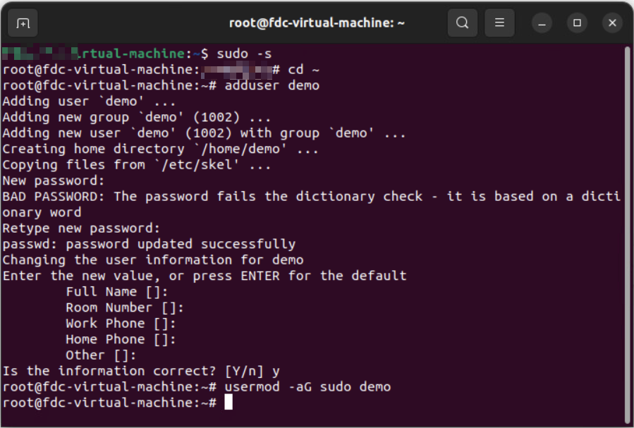Click the terminal's vertical scrollbar
The height and width of the screenshot is (428, 634).
(628, 233)
